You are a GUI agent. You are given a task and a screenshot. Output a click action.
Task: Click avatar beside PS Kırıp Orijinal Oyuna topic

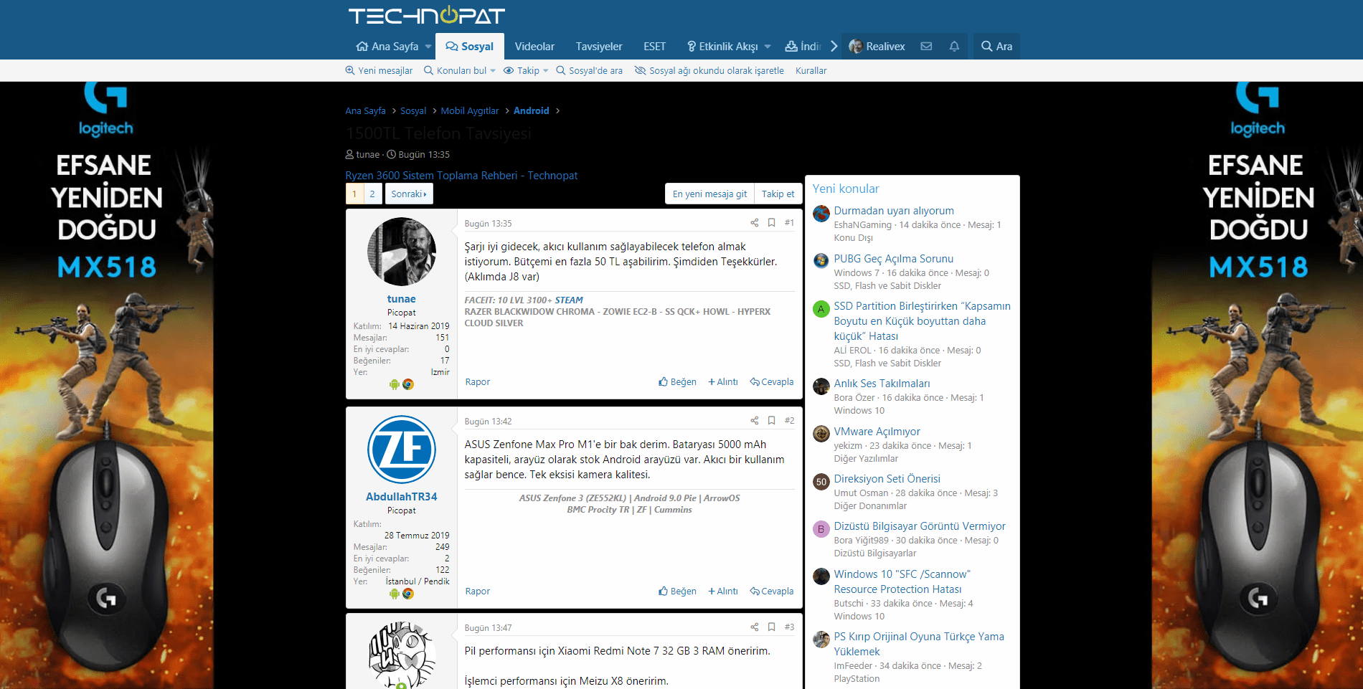point(821,640)
